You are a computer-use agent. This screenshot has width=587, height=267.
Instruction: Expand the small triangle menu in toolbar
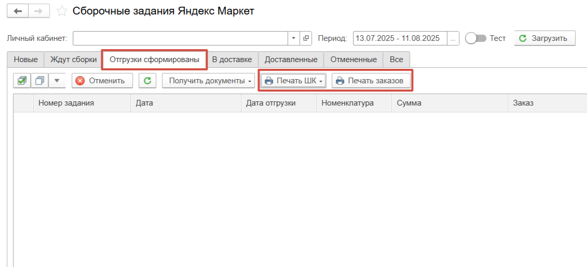coord(57,81)
